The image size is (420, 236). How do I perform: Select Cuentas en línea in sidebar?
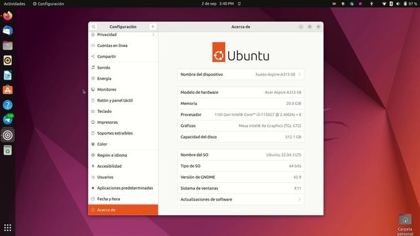(x=123, y=45)
